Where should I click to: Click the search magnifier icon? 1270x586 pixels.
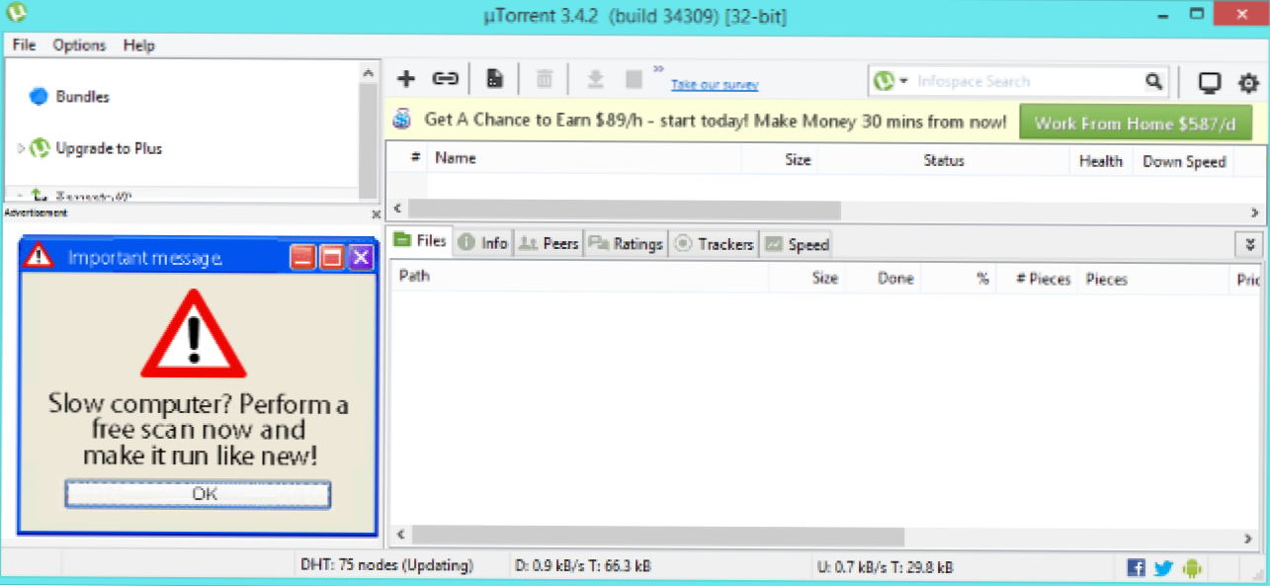tap(1153, 82)
